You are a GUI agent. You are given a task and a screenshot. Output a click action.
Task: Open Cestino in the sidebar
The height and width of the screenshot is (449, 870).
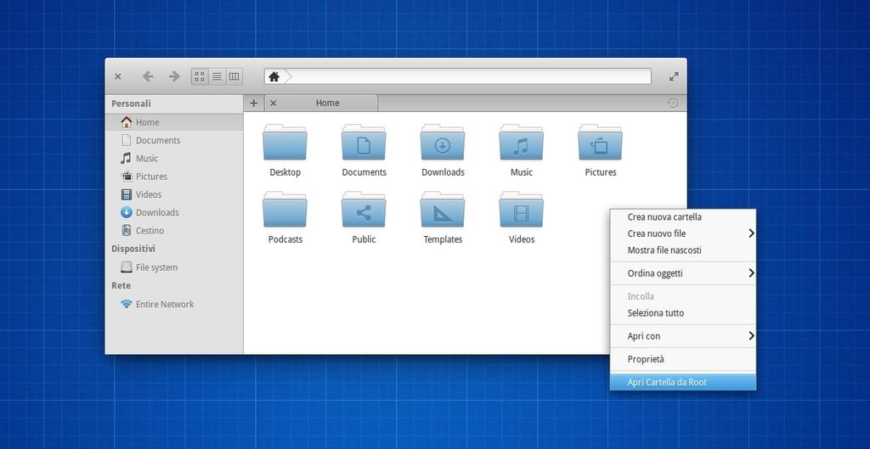(x=150, y=231)
